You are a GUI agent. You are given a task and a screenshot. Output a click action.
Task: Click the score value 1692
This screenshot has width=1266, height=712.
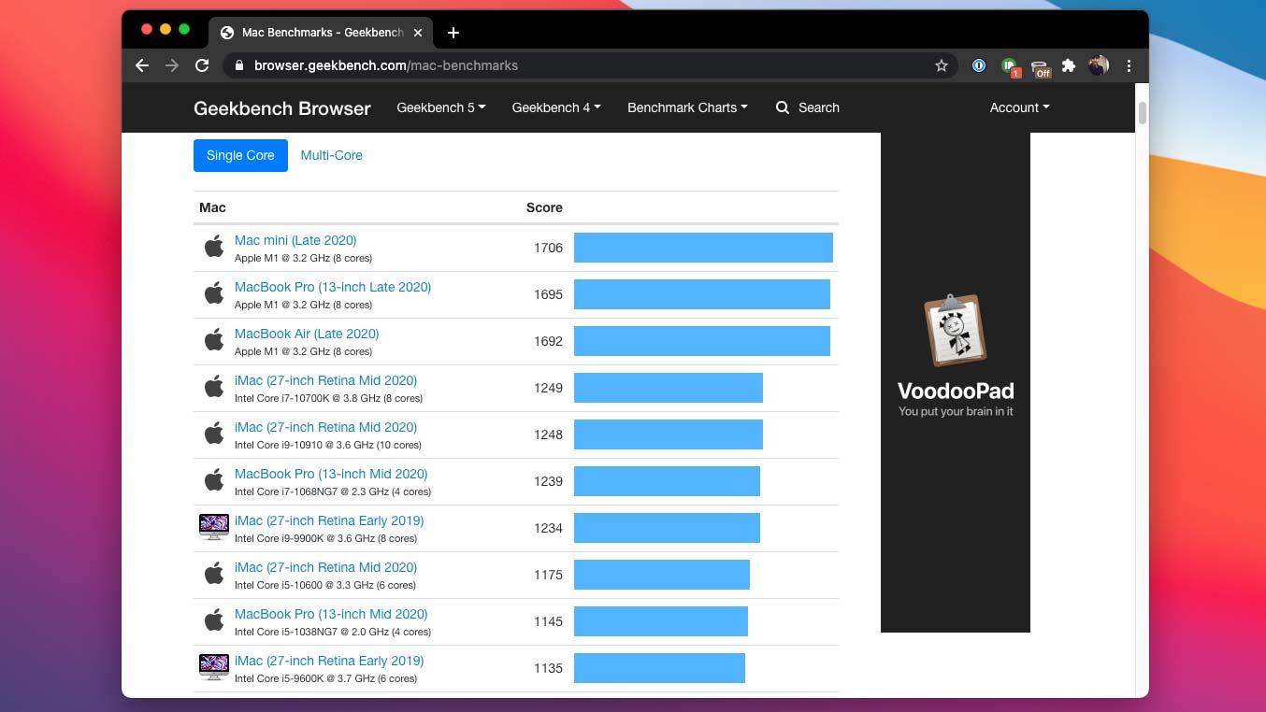(548, 341)
